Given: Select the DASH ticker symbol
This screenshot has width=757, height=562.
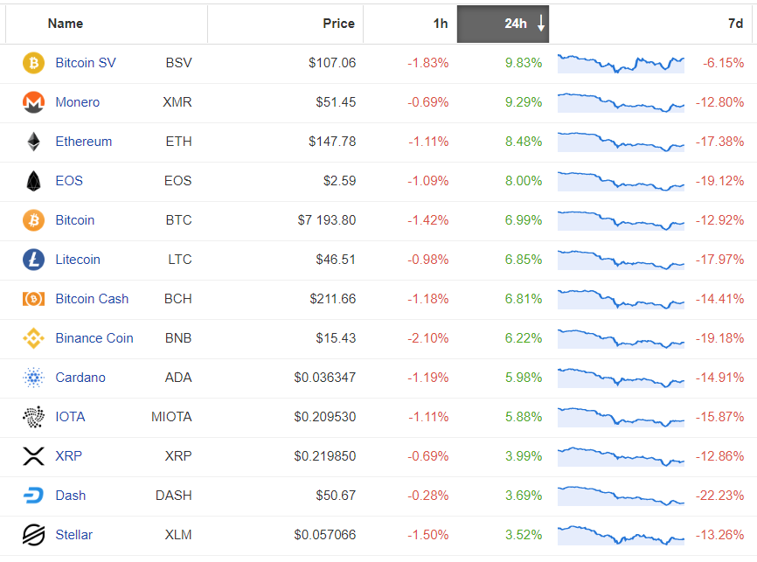Looking at the screenshot, I should pos(174,496).
